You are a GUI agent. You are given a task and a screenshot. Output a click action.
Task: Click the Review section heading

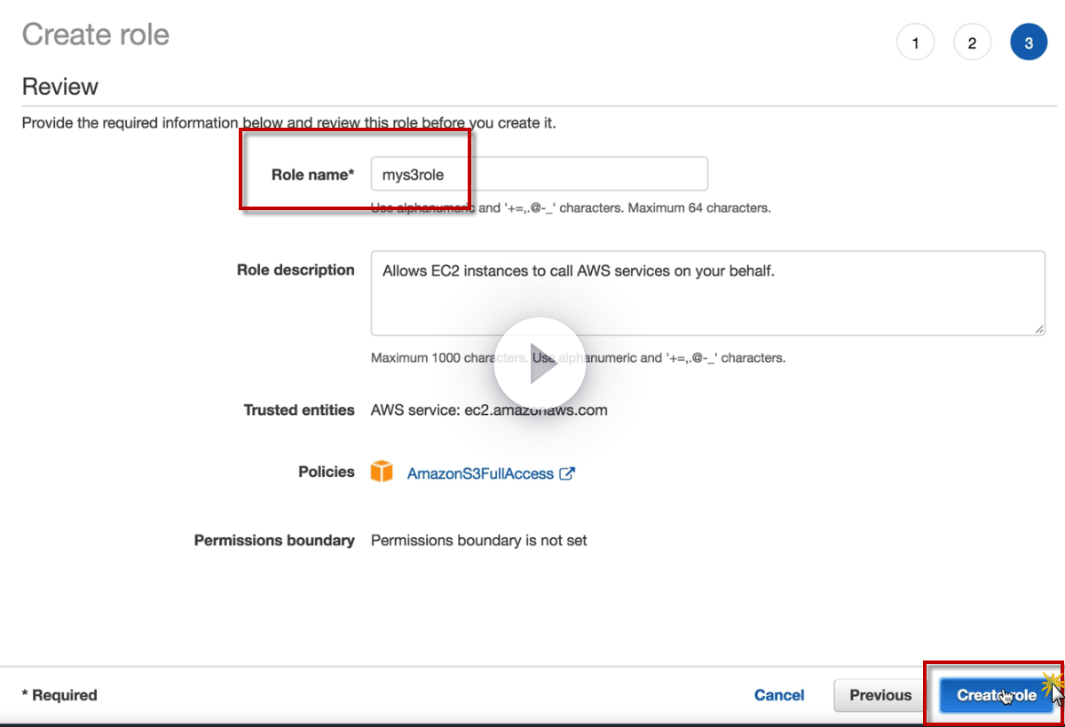60,87
